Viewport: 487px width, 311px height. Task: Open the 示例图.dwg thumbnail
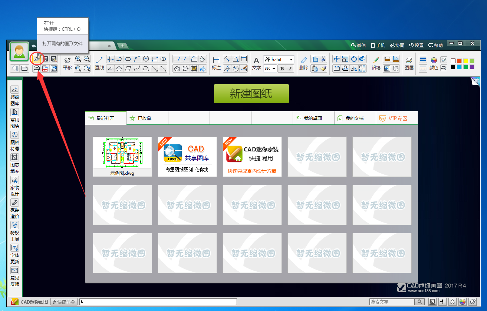(122, 154)
